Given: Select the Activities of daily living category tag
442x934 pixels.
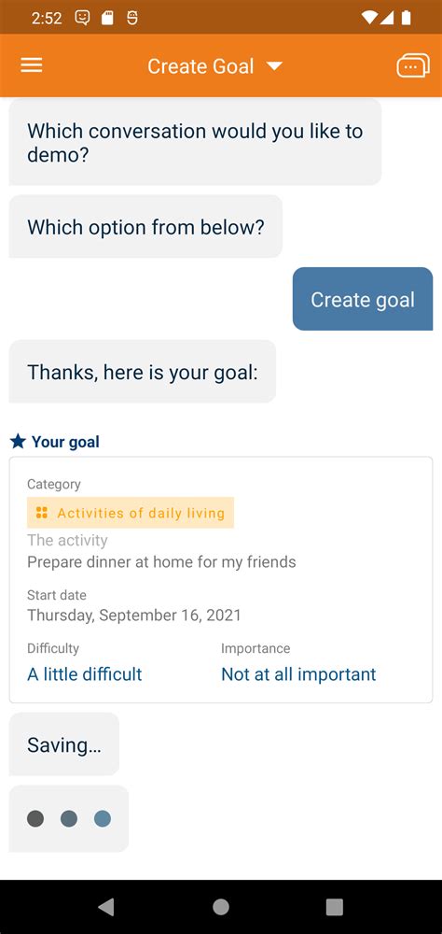Looking at the screenshot, I should (131, 512).
